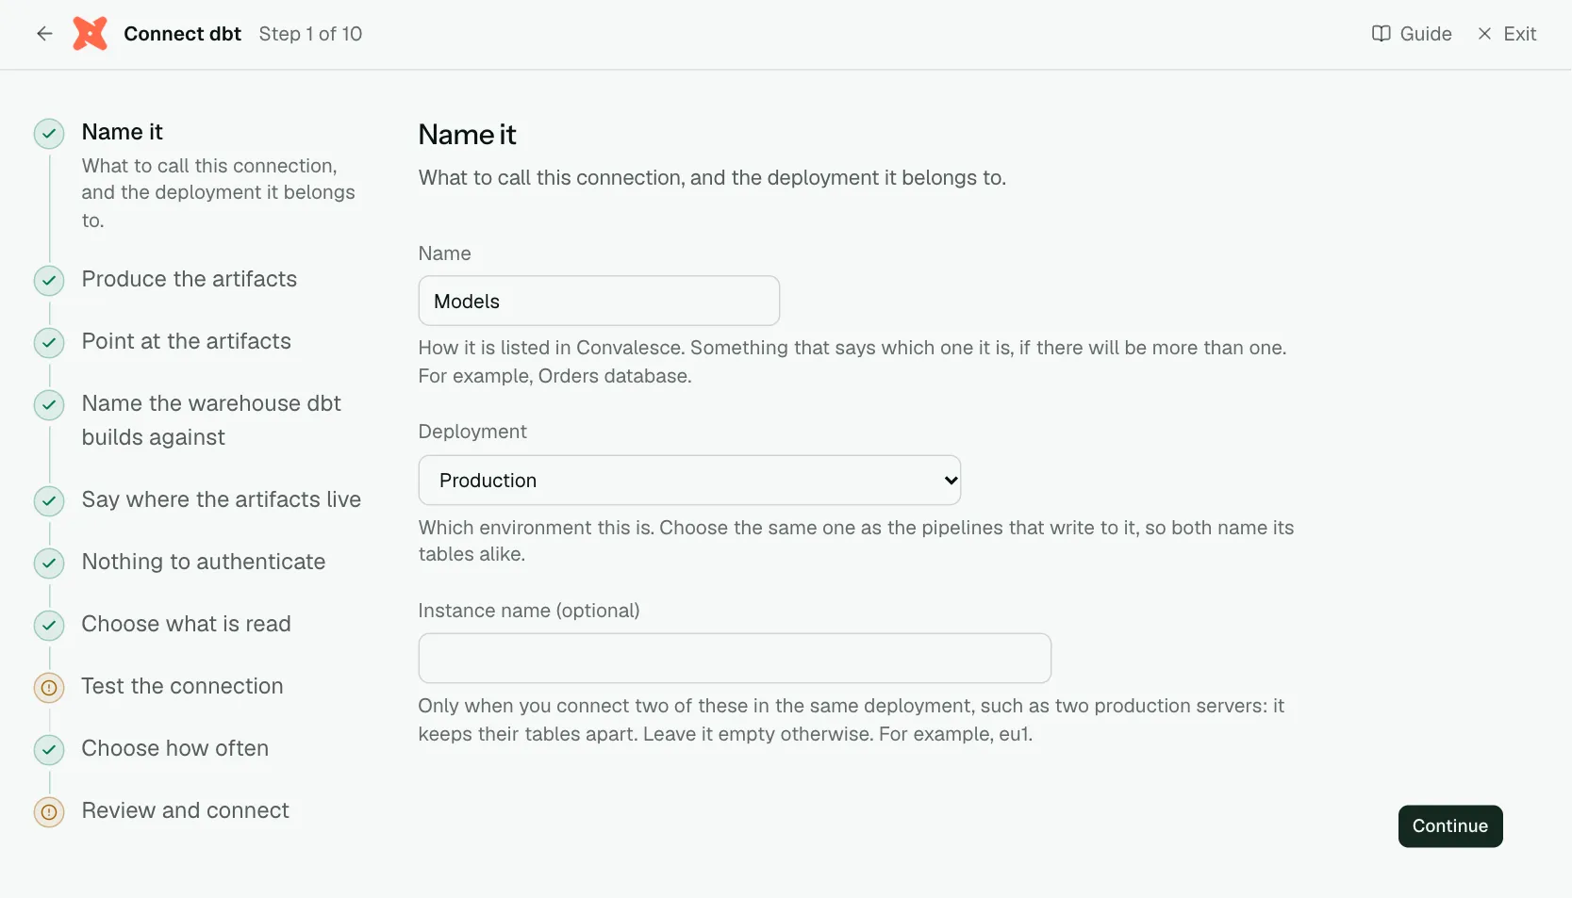
Task: Go to Say where the artifacts live step
Action: [x=222, y=499]
